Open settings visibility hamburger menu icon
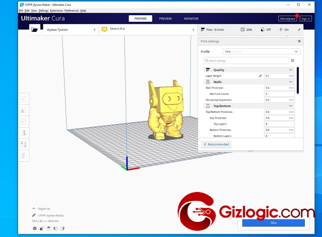Viewport: 322px width, 237px height. 293,61
